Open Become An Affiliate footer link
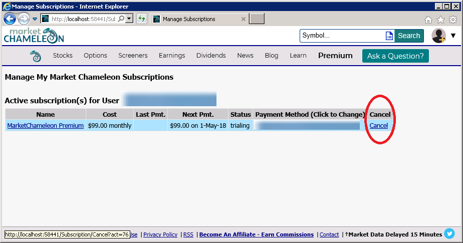This screenshot has width=463, height=243. pos(257,234)
